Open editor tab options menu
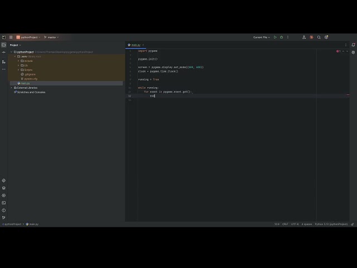Screen dimensions: 357x268 pos(346,45)
